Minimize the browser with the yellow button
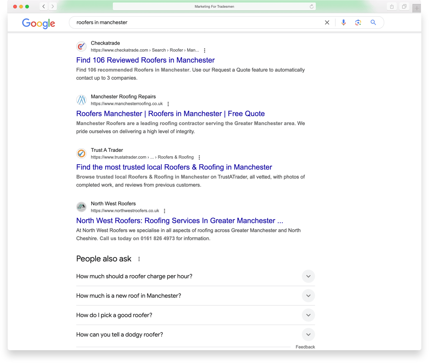 21,7
